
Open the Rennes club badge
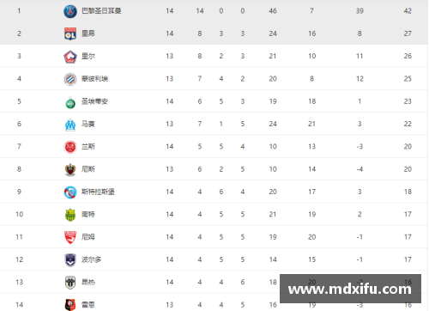pos(70,305)
